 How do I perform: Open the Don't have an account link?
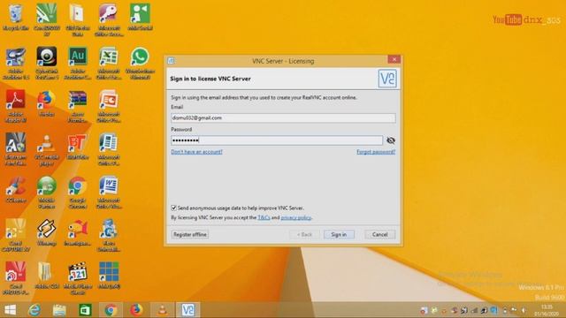pyautogui.click(x=196, y=152)
